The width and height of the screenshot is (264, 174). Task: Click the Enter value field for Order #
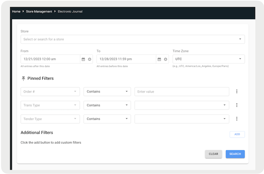[182, 92]
